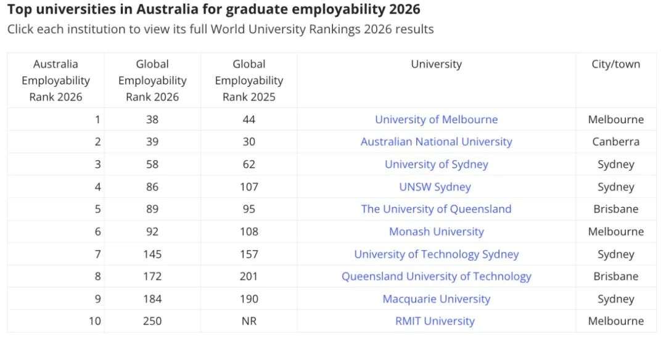Click the table title about graduate employability
The height and width of the screenshot is (344, 666).
click(213, 10)
